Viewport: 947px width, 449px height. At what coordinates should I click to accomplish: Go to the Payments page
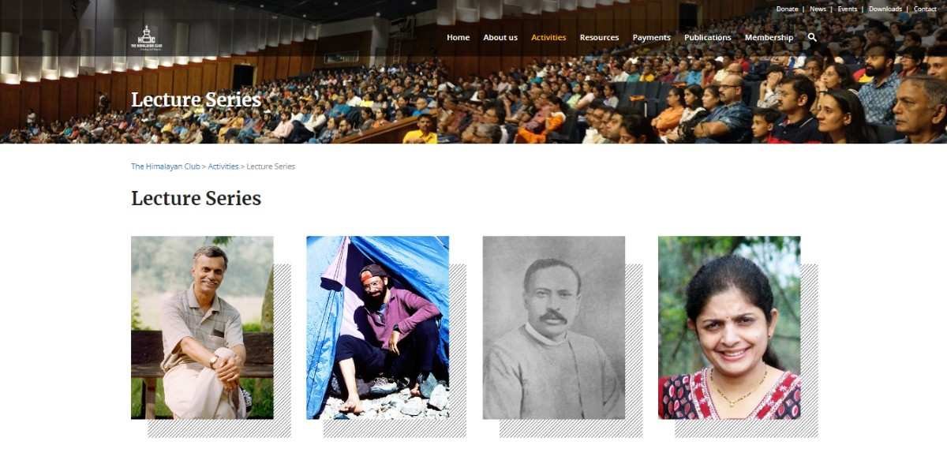[651, 37]
